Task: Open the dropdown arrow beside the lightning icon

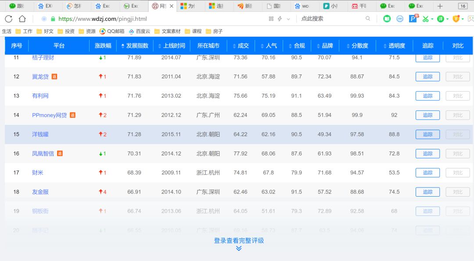Action: pos(288,19)
